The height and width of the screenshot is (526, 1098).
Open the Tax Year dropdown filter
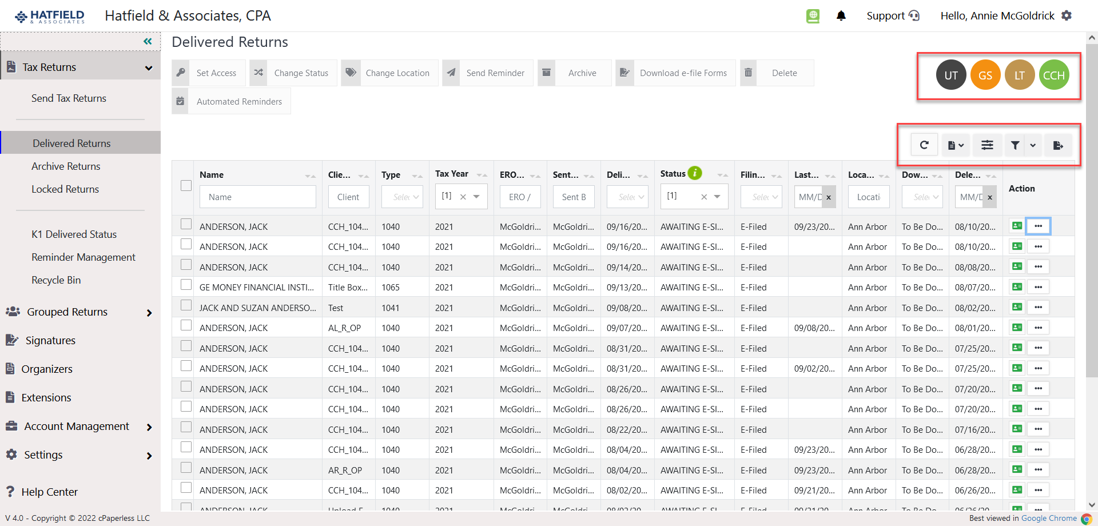coord(476,196)
